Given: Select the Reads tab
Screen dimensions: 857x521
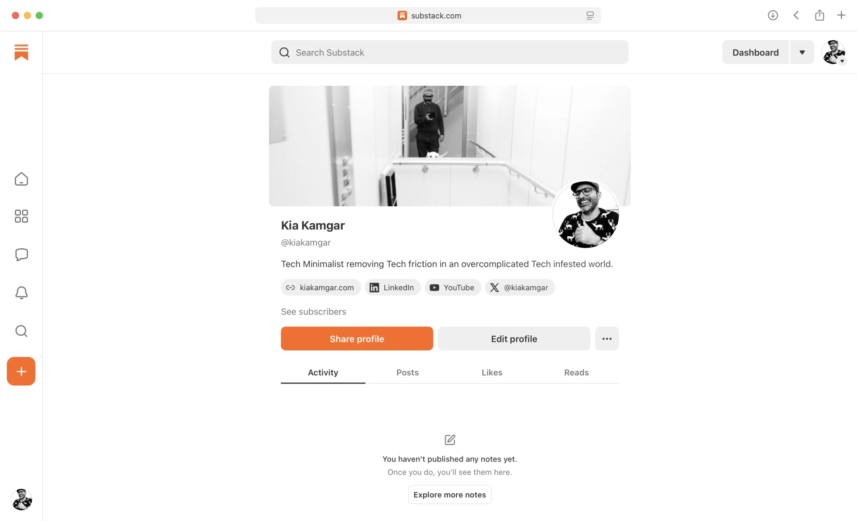Looking at the screenshot, I should (x=576, y=372).
